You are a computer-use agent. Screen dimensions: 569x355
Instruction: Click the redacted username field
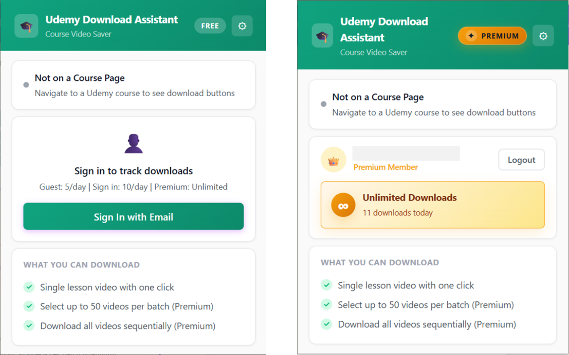[406, 153]
